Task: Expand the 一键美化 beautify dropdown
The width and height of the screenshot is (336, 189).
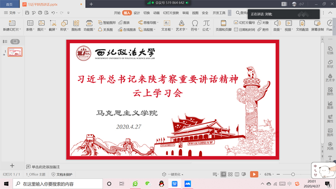Action: [182, 174]
